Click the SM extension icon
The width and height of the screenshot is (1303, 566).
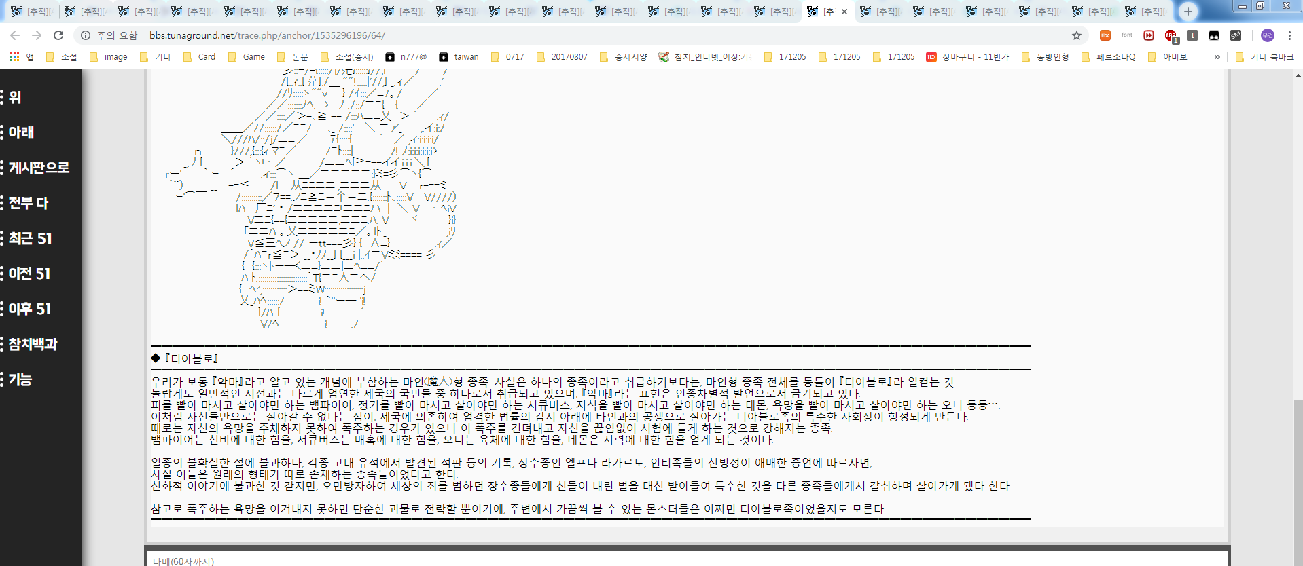click(x=1236, y=35)
